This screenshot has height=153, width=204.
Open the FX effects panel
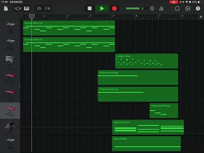[48, 8]
